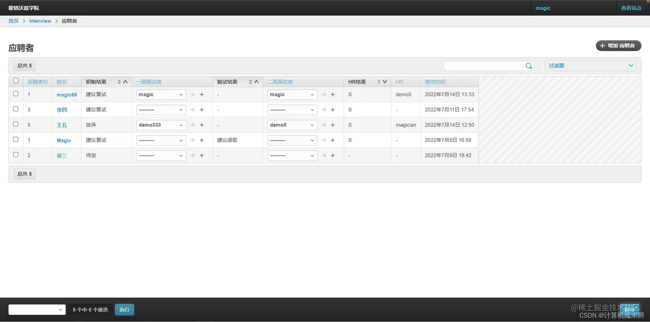Open the magic user menu

(x=543, y=8)
